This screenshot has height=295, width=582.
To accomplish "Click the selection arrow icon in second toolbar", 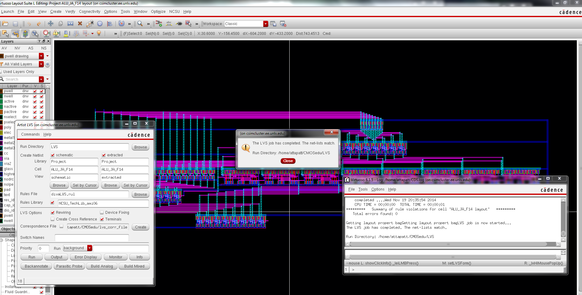I will 6,33.
